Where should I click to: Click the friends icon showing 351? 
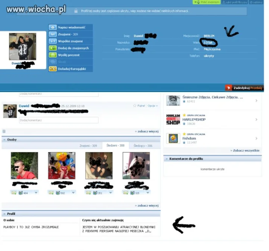click(x=95, y=193)
